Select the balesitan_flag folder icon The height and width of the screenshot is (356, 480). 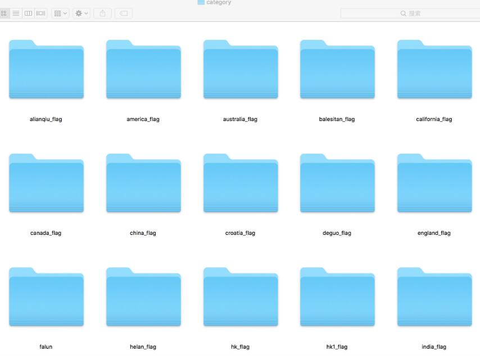(337, 70)
